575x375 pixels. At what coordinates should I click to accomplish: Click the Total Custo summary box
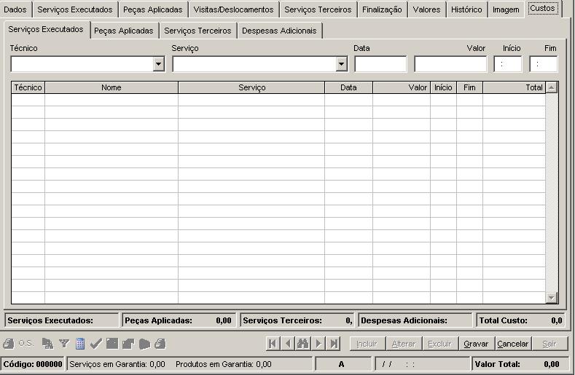pos(521,320)
